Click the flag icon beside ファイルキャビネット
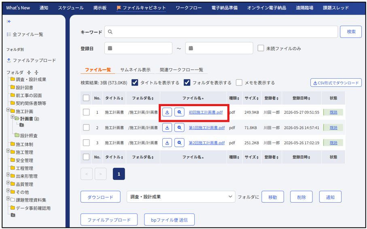The width and height of the screenshot is (367, 229). [119, 8]
